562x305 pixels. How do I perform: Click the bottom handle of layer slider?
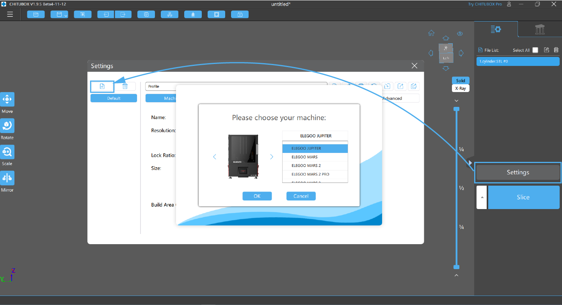point(456,267)
